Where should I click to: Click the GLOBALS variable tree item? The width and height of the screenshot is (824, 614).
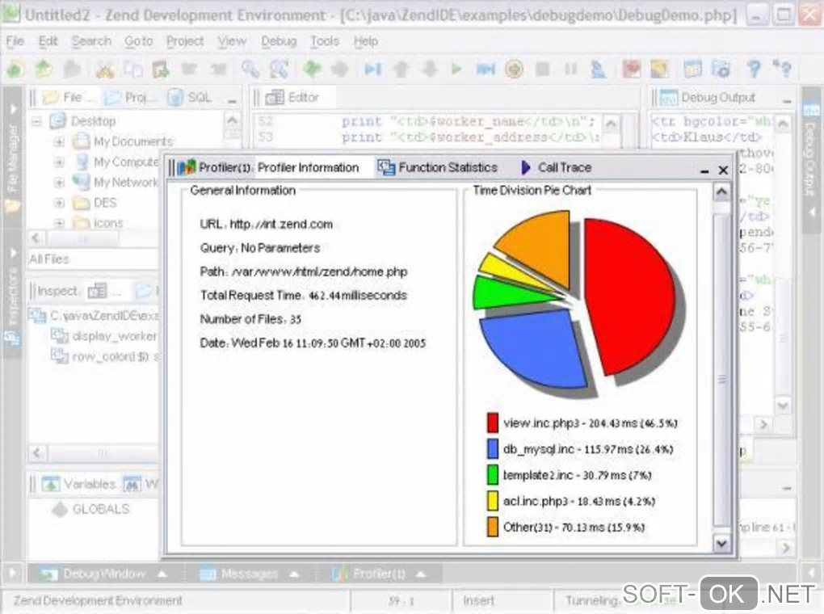pos(101,509)
